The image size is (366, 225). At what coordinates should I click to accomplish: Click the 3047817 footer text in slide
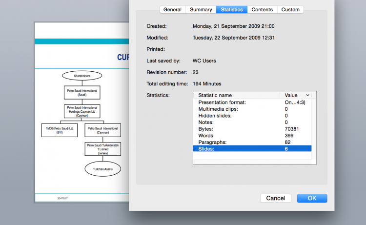[62, 198]
